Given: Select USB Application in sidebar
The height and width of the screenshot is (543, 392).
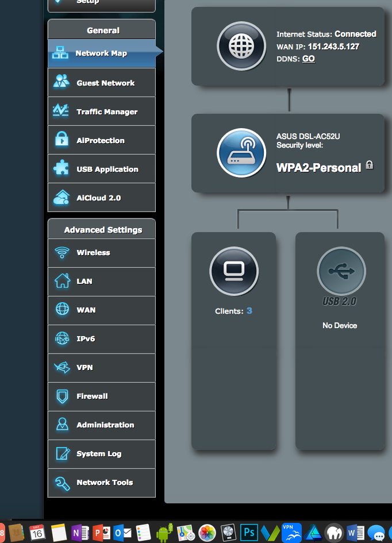Looking at the screenshot, I should point(102,169).
